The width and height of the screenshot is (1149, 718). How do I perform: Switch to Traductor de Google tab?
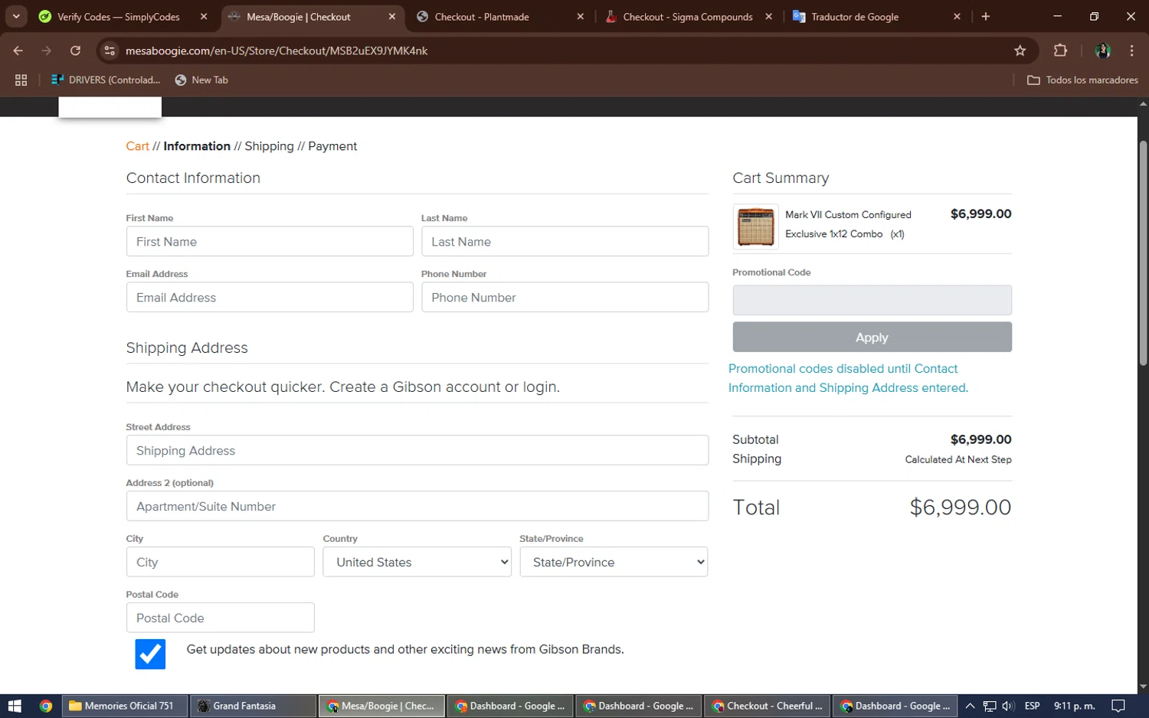tap(855, 16)
